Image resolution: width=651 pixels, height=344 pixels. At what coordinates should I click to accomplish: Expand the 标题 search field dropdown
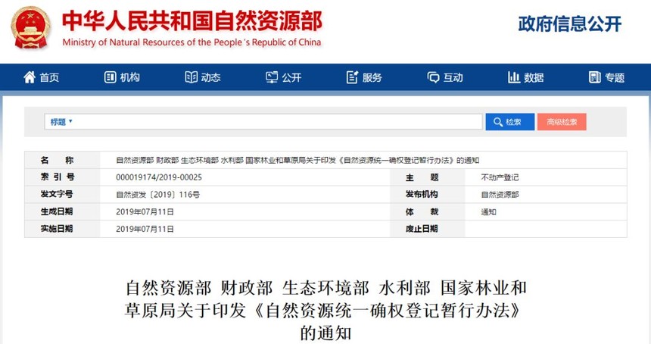tap(61, 122)
